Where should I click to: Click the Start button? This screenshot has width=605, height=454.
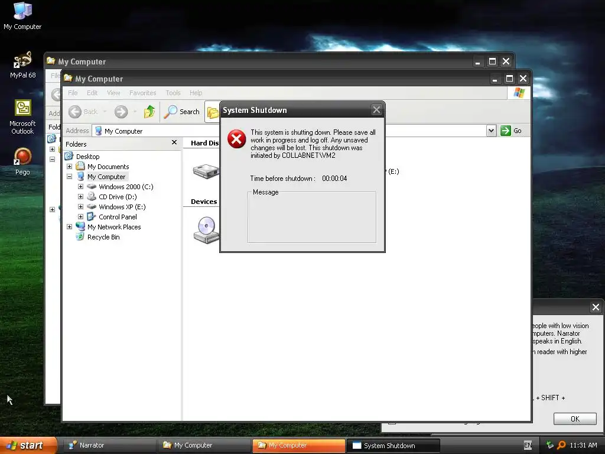click(28, 445)
